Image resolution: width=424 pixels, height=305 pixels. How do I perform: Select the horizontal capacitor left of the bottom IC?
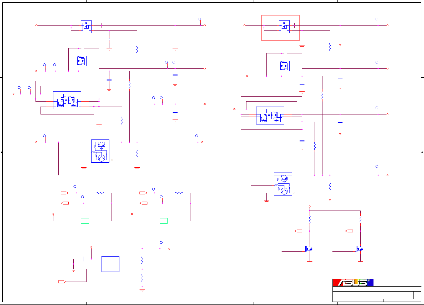pos(83,259)
